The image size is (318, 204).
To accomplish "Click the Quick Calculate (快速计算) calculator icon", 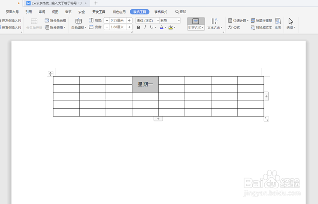I will [230, 21].
